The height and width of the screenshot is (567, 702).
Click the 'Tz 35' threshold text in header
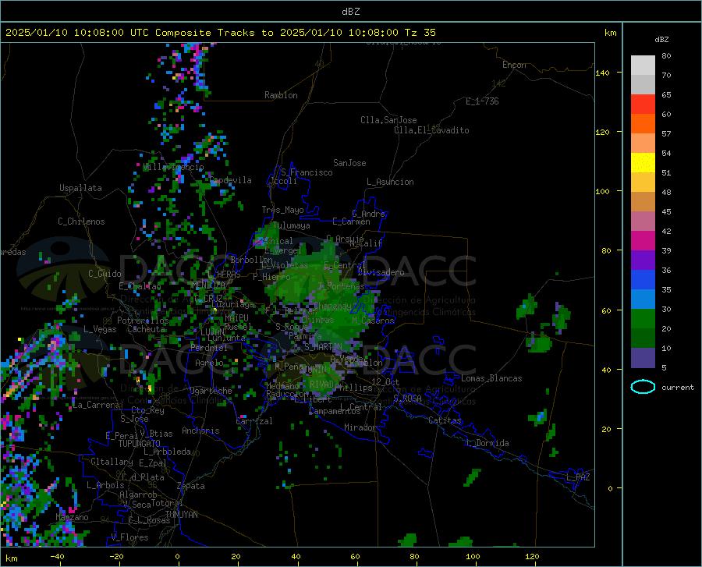[x=420, y=33]
